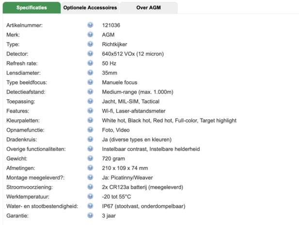The width and height of the screenshot is (299, 225).
Task: Open help icon for Type beeldfocus
Action: (x=90, y=82)
